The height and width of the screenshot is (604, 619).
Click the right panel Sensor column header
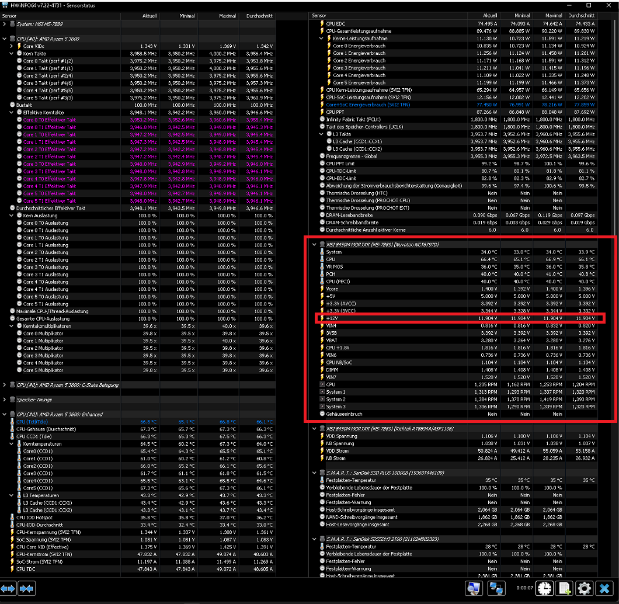click(388, 16)
